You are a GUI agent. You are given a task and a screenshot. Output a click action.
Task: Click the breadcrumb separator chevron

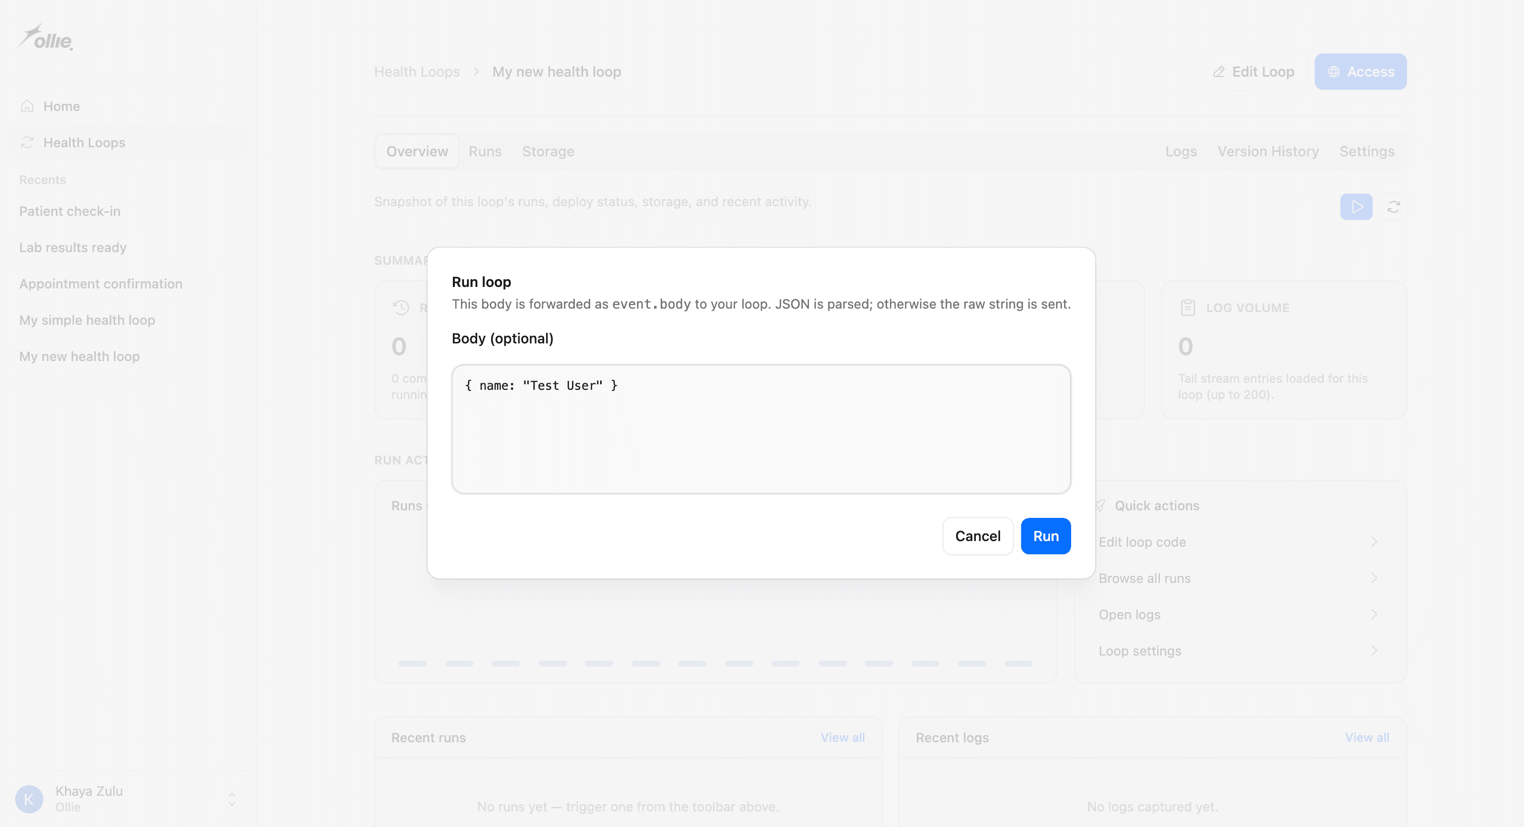pyautogui.click(x=476, y=72)
